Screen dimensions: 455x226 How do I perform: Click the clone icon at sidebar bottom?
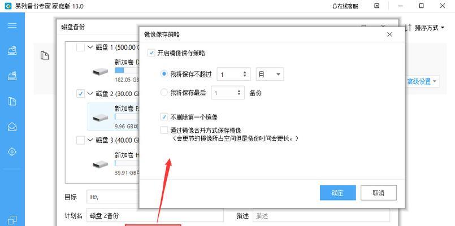12,220
